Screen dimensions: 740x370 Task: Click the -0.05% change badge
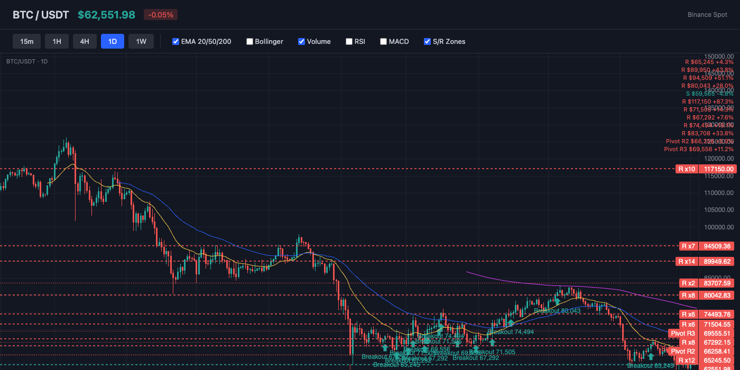pyautogui.click(x=161, y=15)
